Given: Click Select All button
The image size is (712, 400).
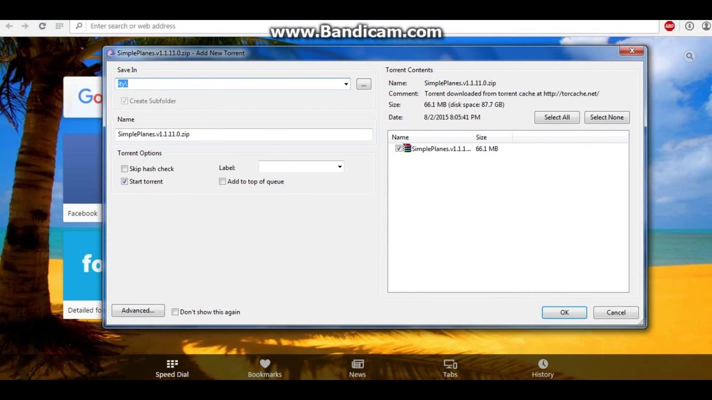Looking at the screenshot, I should pos(557,117).
